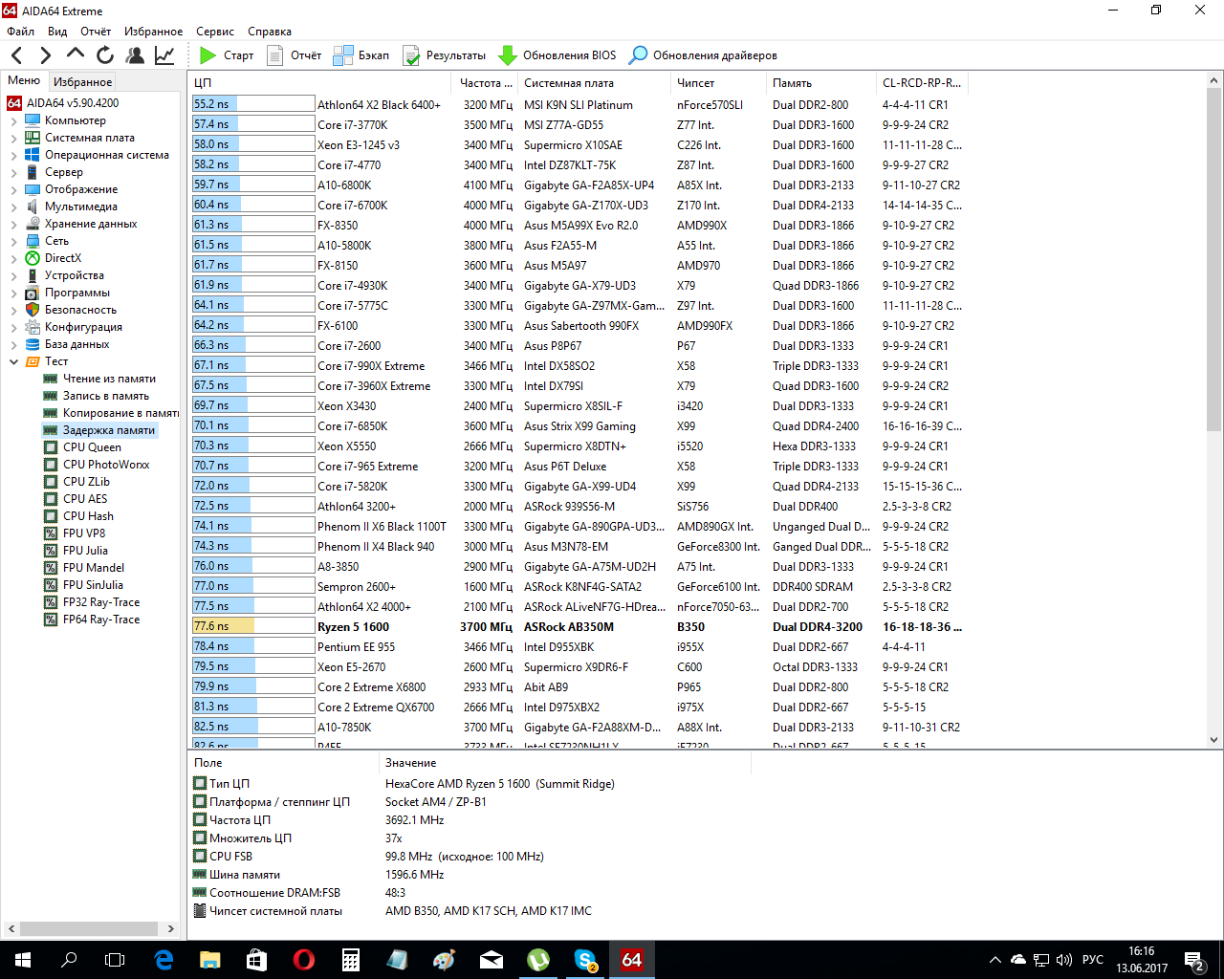
Task: Select the CPU PhotoWorxx benchmark icon
Action: click(51, 465)
